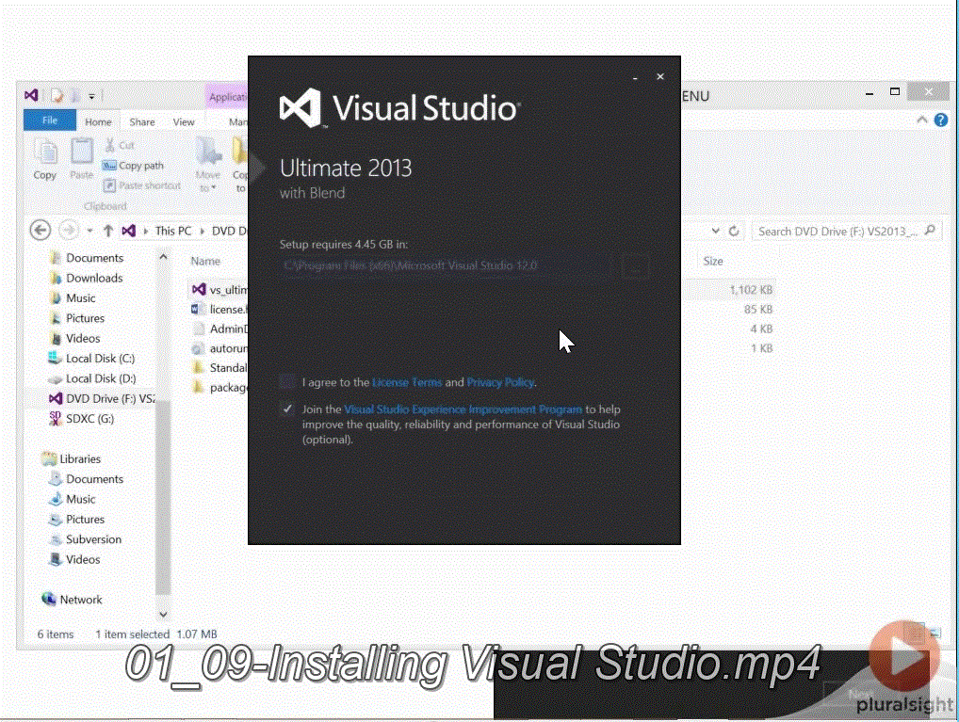
Task: Select Videos under This PC
Action: click(x=74, y=339)
